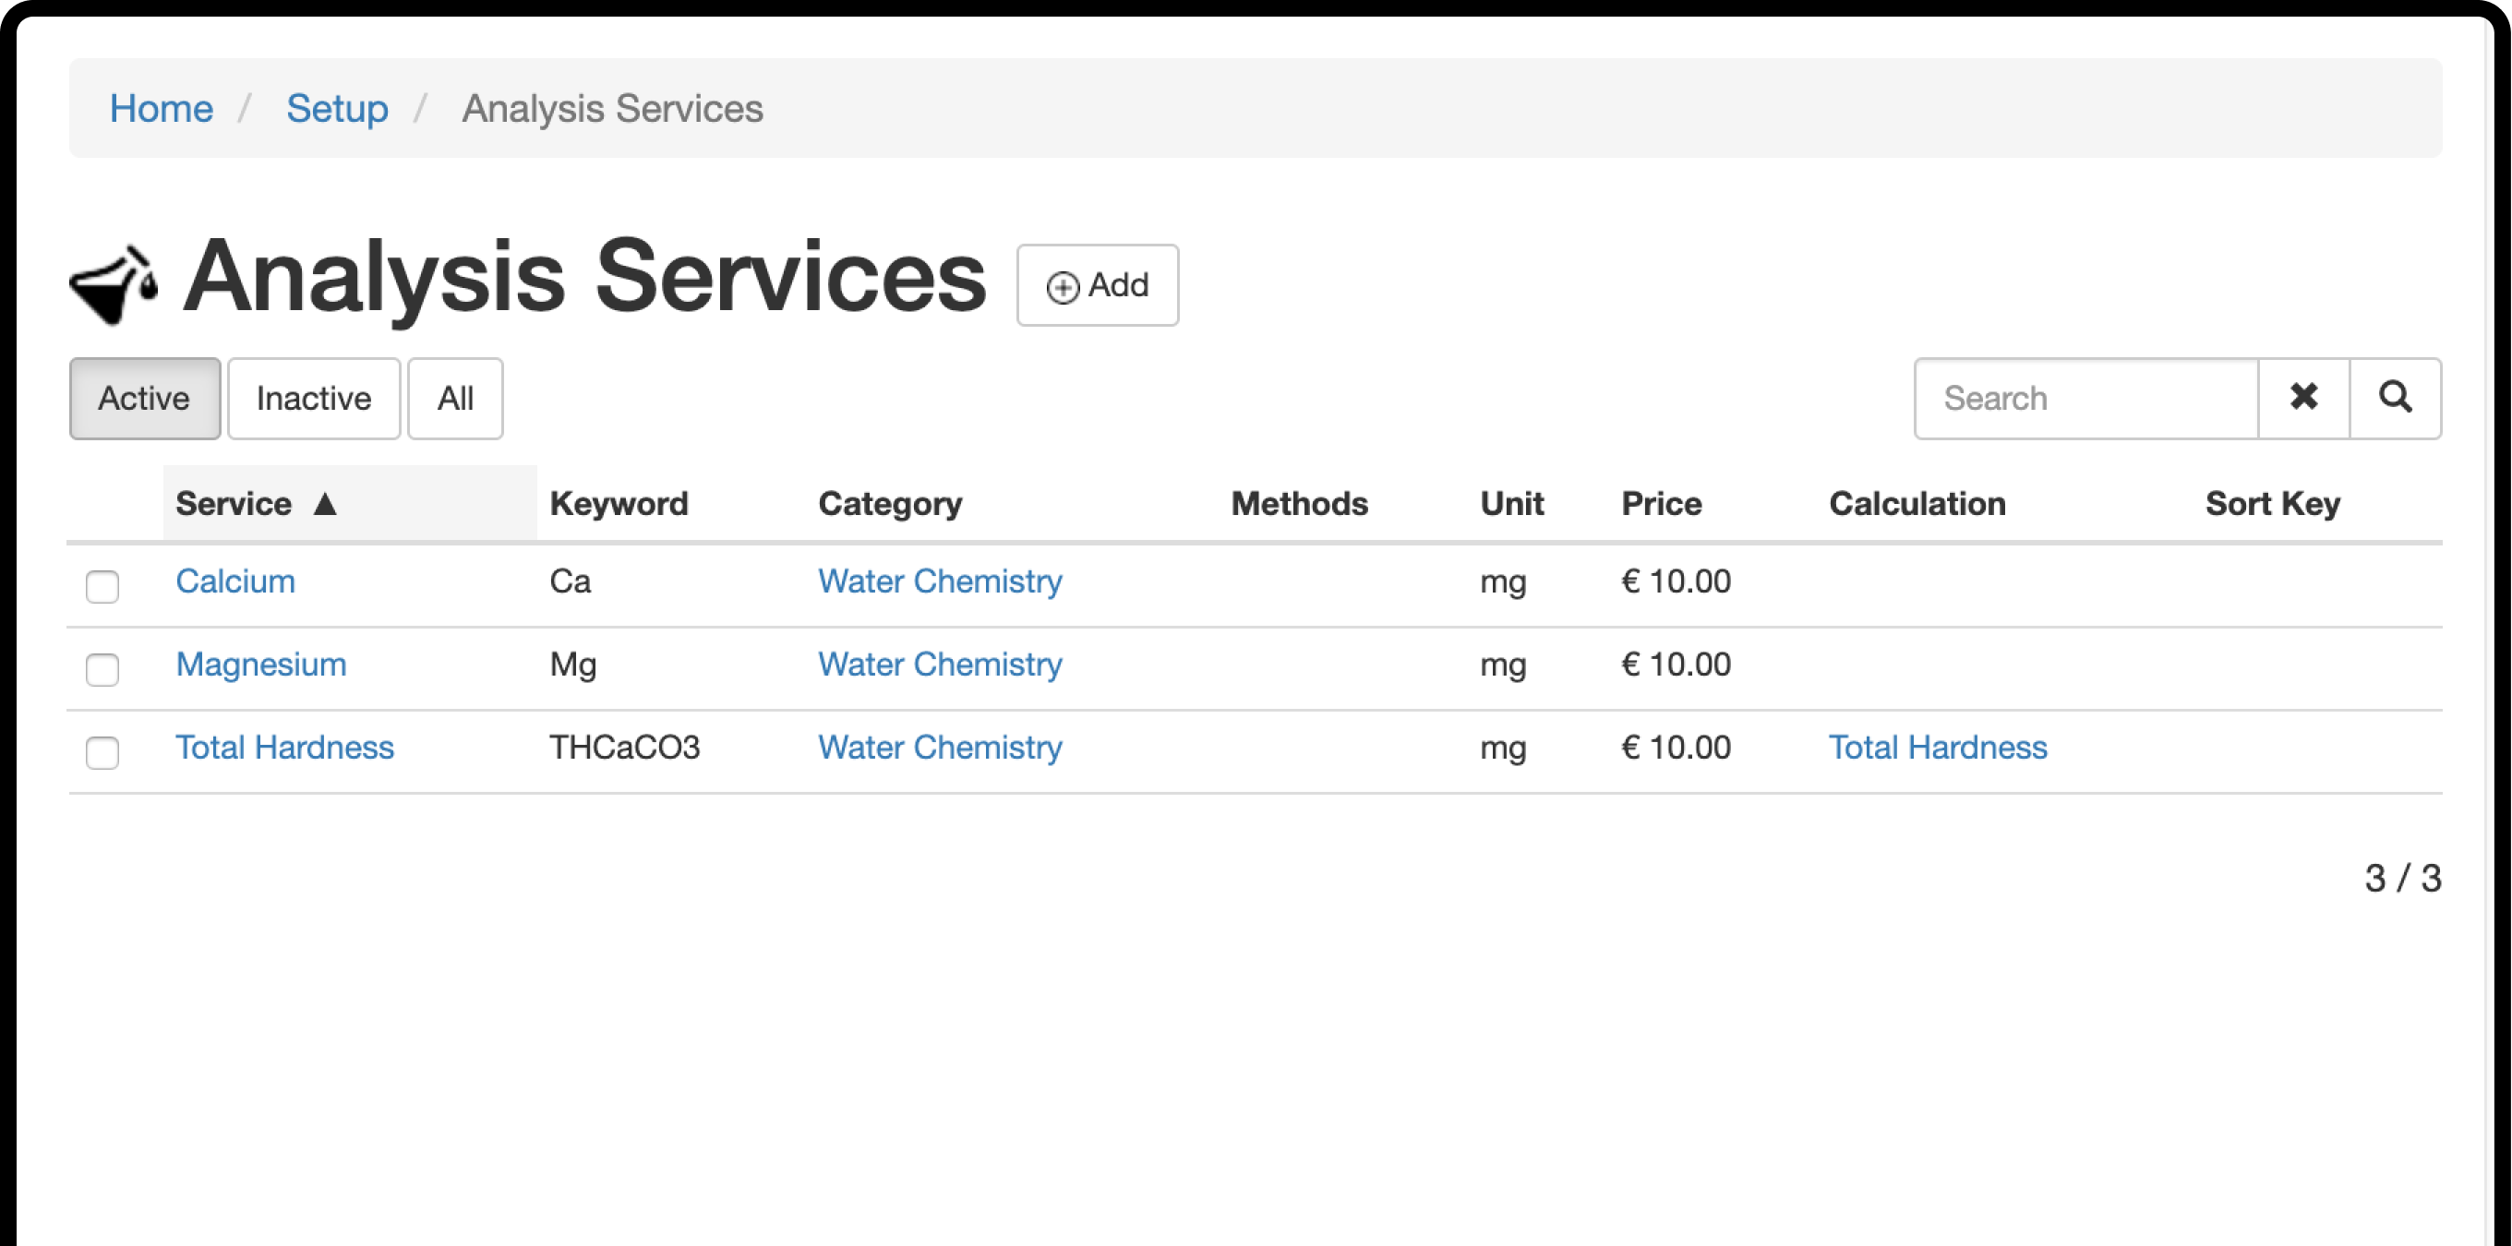Viewport: 2512px width, 1246px height.
Task: Sort by Keyword column header
Action: (619, 504)
